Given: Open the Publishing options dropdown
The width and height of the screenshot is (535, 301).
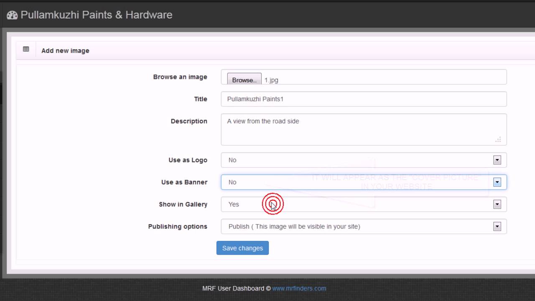Looking at the screenshot, I should 364,227.
